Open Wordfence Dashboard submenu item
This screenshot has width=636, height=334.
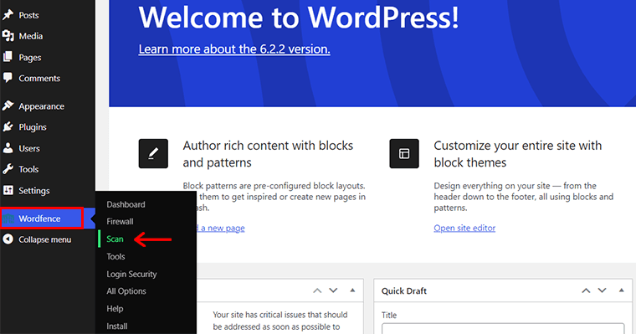(x=126, y=204)
